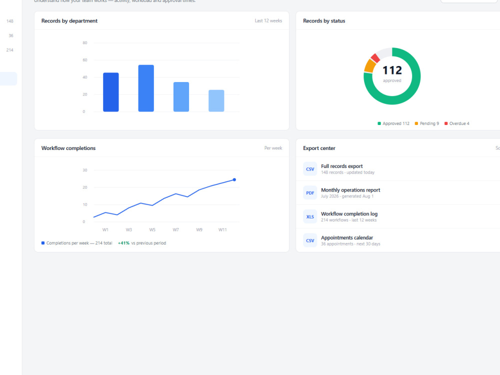Click the W11 axis label

point(222,229)
